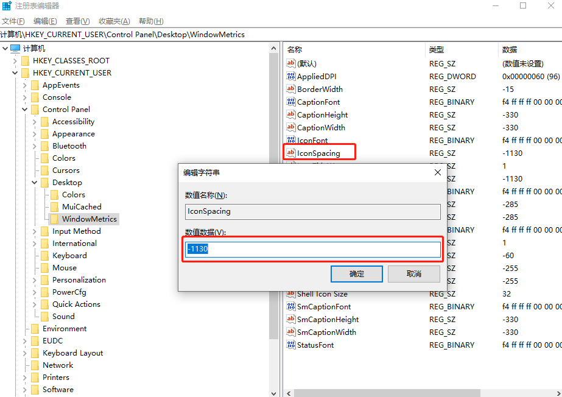Click the AppliedDPI DWORD value icon

(x=291, y=77)
